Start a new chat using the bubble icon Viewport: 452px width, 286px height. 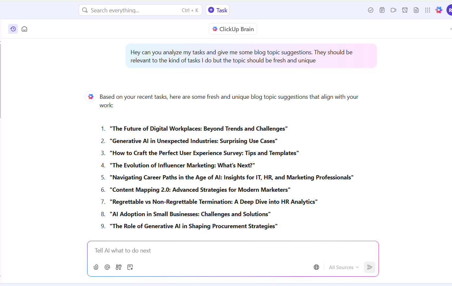pyautogui.click(x=24, y=29)
